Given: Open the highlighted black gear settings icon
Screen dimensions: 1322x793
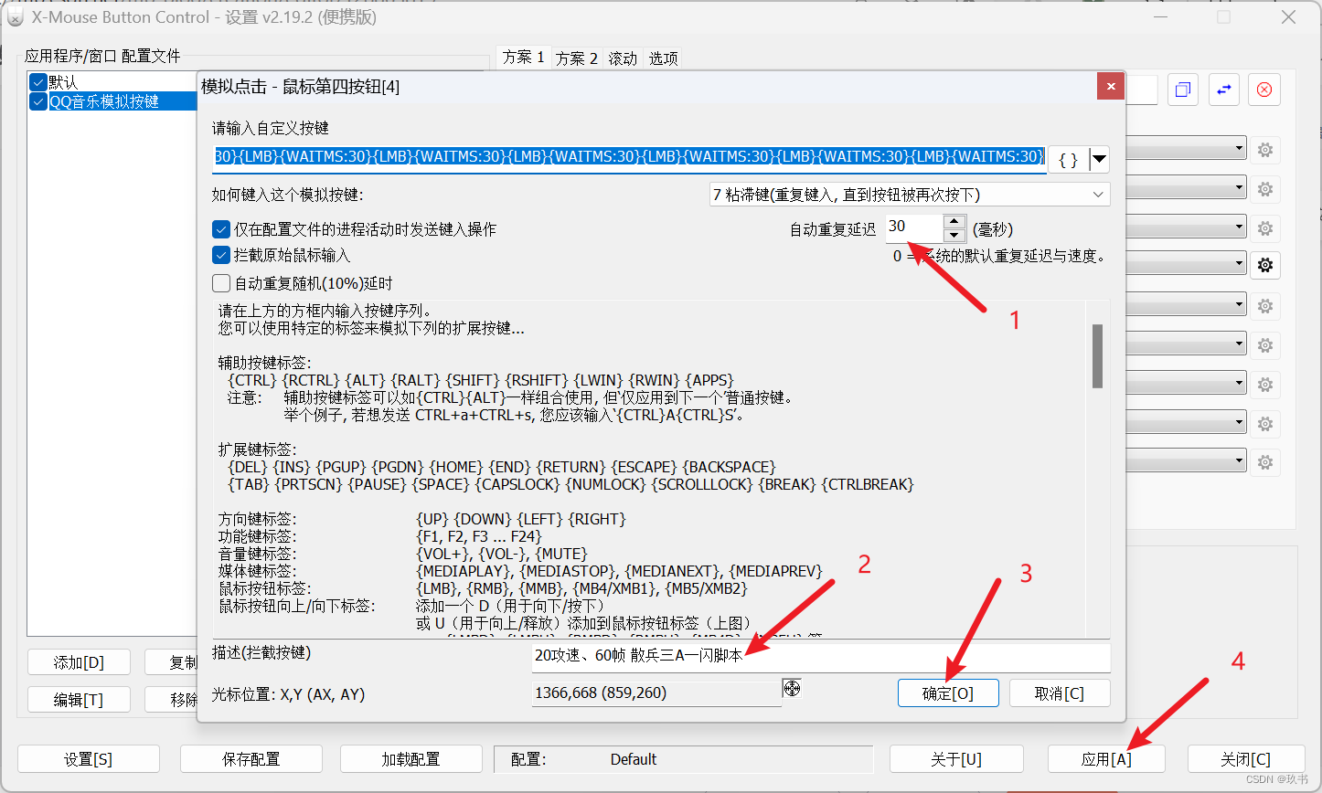Looking at the screenshot, I should click(1264, 265).
